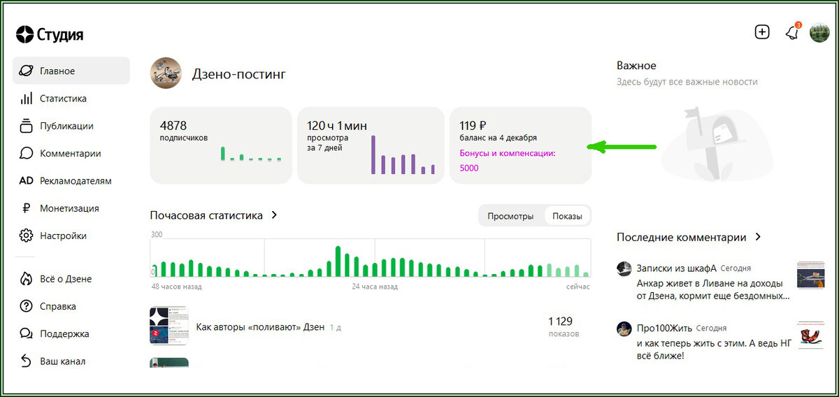Screen dimensions: 839x397
Task: Click the Важное heading
Action: (636, 66)
